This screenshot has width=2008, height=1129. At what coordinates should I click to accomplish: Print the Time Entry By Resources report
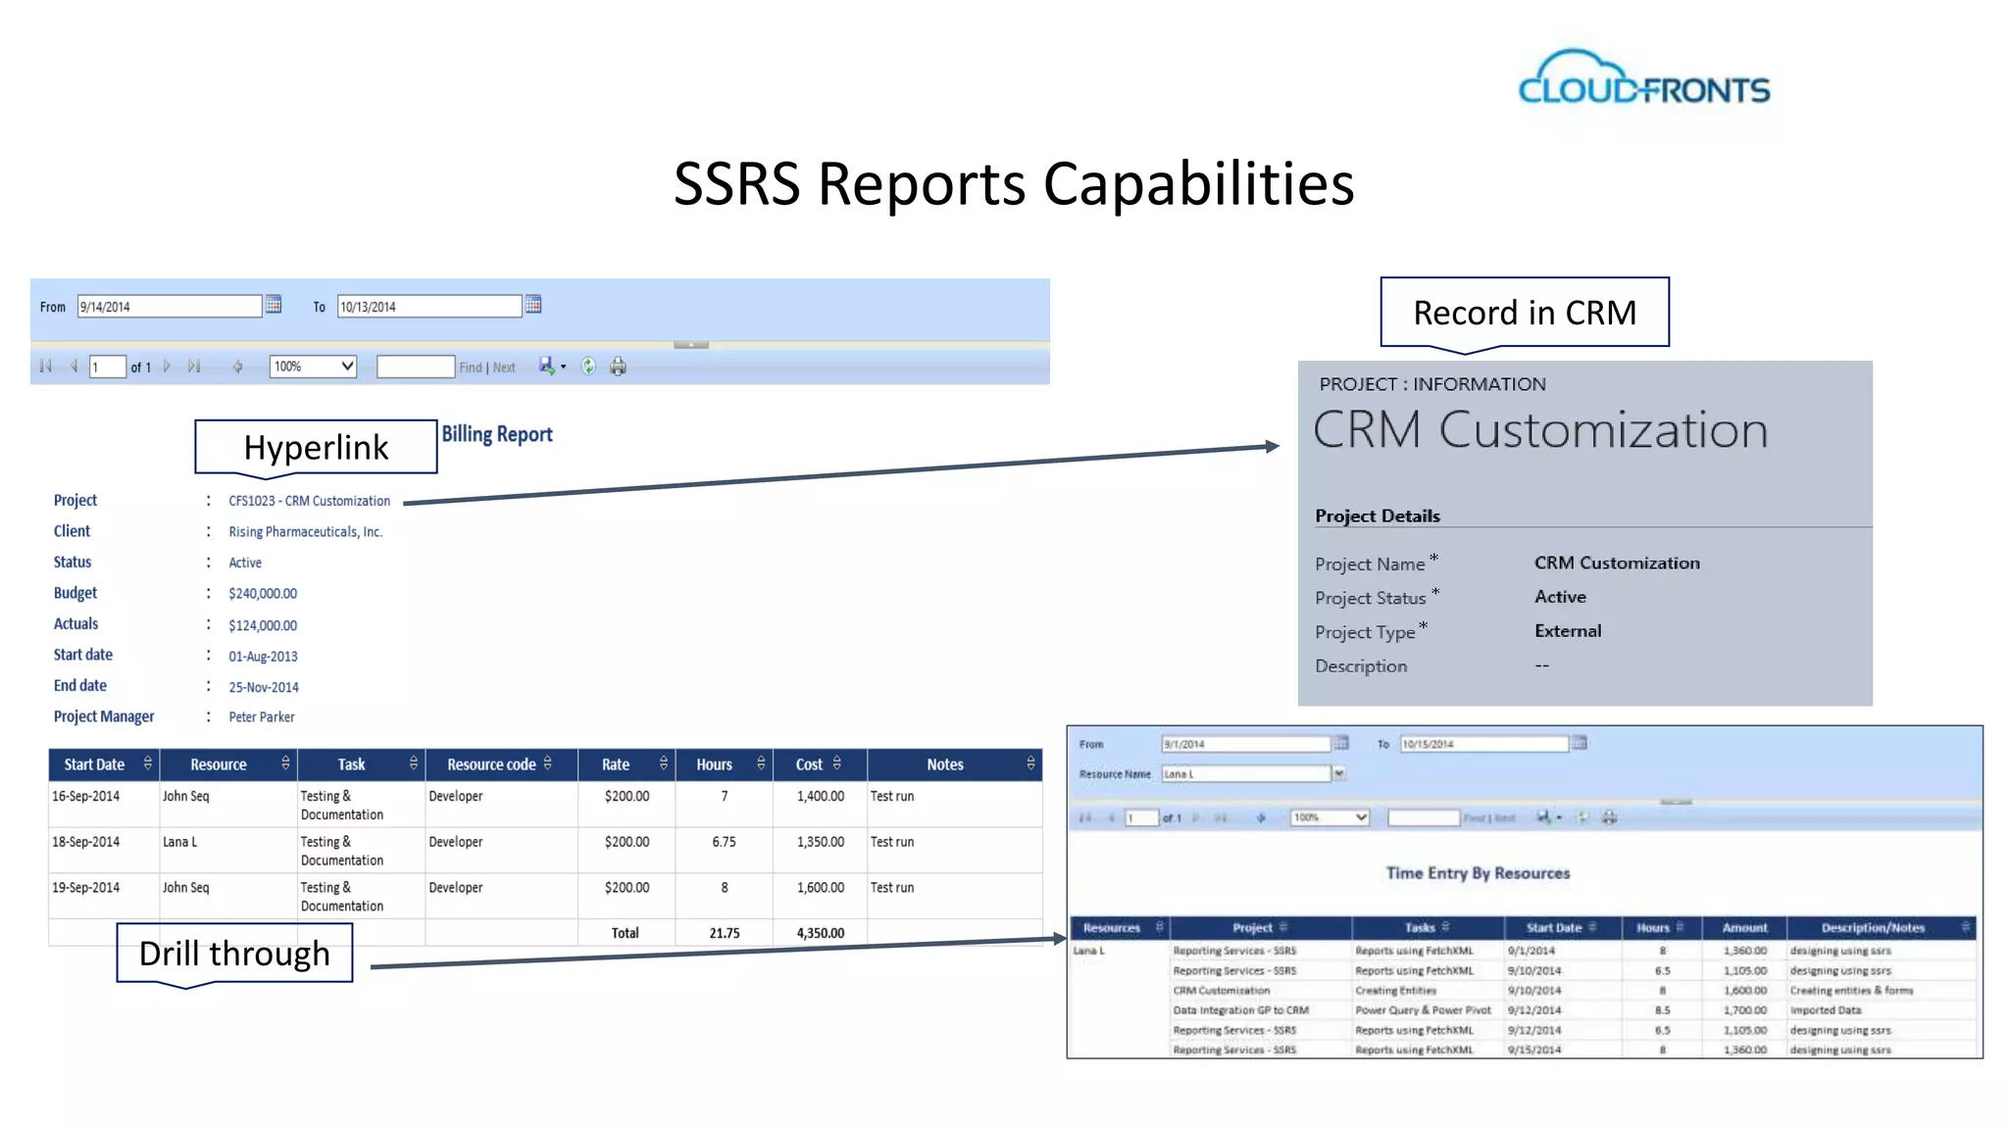(1609, 817)
